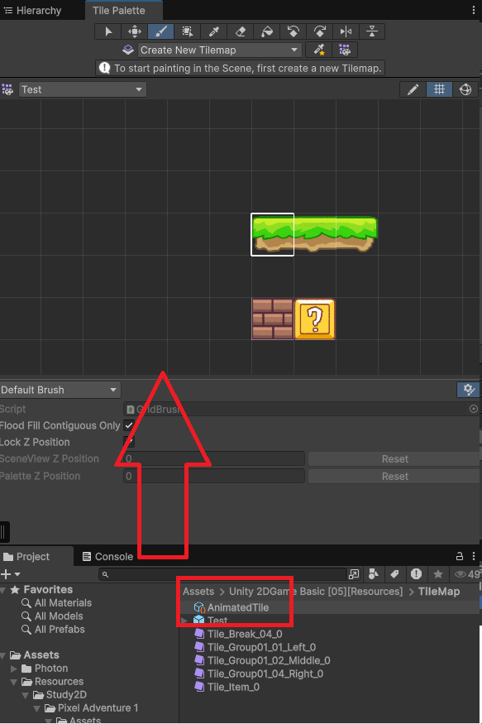Click Search by Label tag icon
Image resolution: width=482 pixels, height=724 pixels.
pos(394,574)
